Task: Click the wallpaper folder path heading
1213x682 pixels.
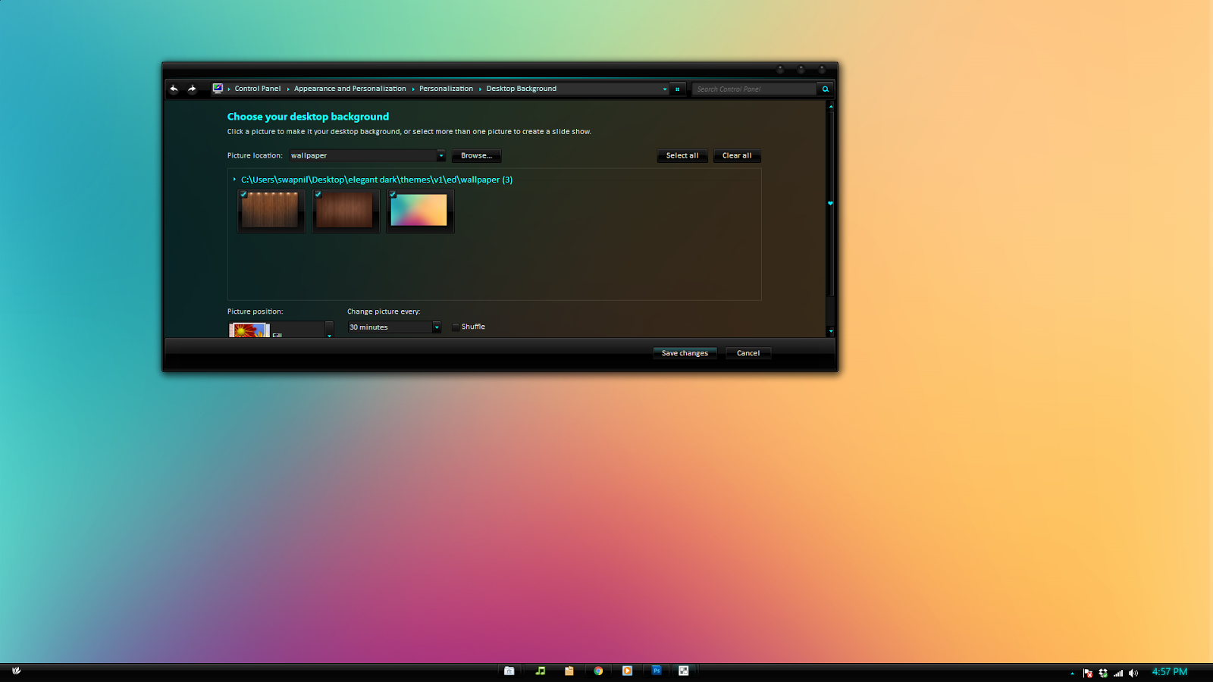Action: (x=377, y=180)
